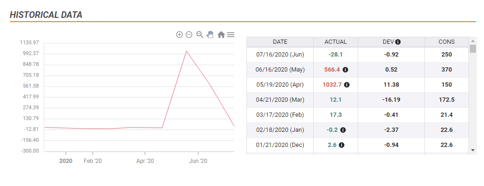Click the scrollbar up arrow of table
Image resolution: width=484 pixels, height=186 pixels.
[x=473, y=41]
